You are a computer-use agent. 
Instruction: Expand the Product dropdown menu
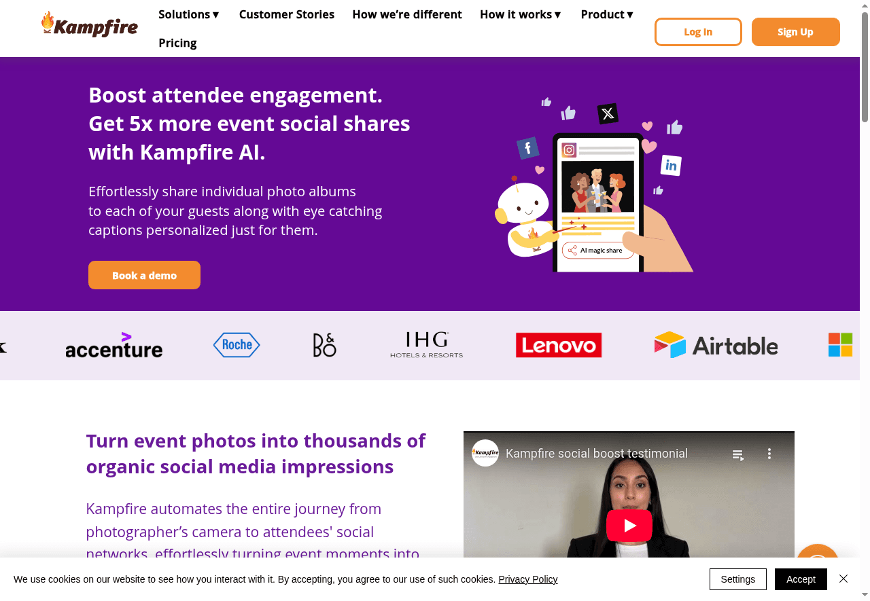pyautogui.click(x=607, y=14)
